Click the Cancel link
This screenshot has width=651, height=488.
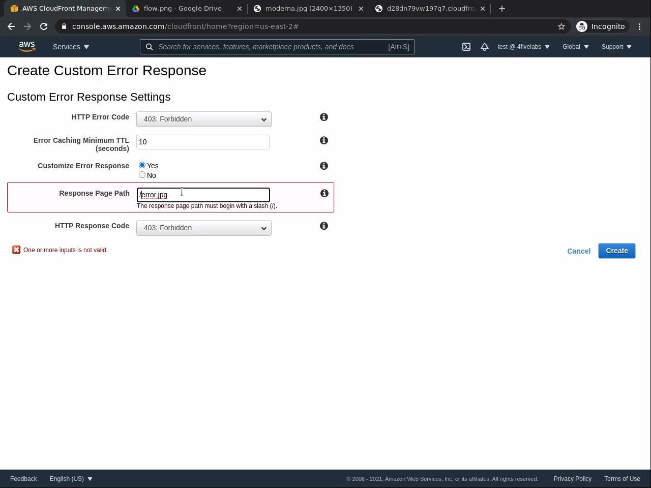tap(579, 251)
